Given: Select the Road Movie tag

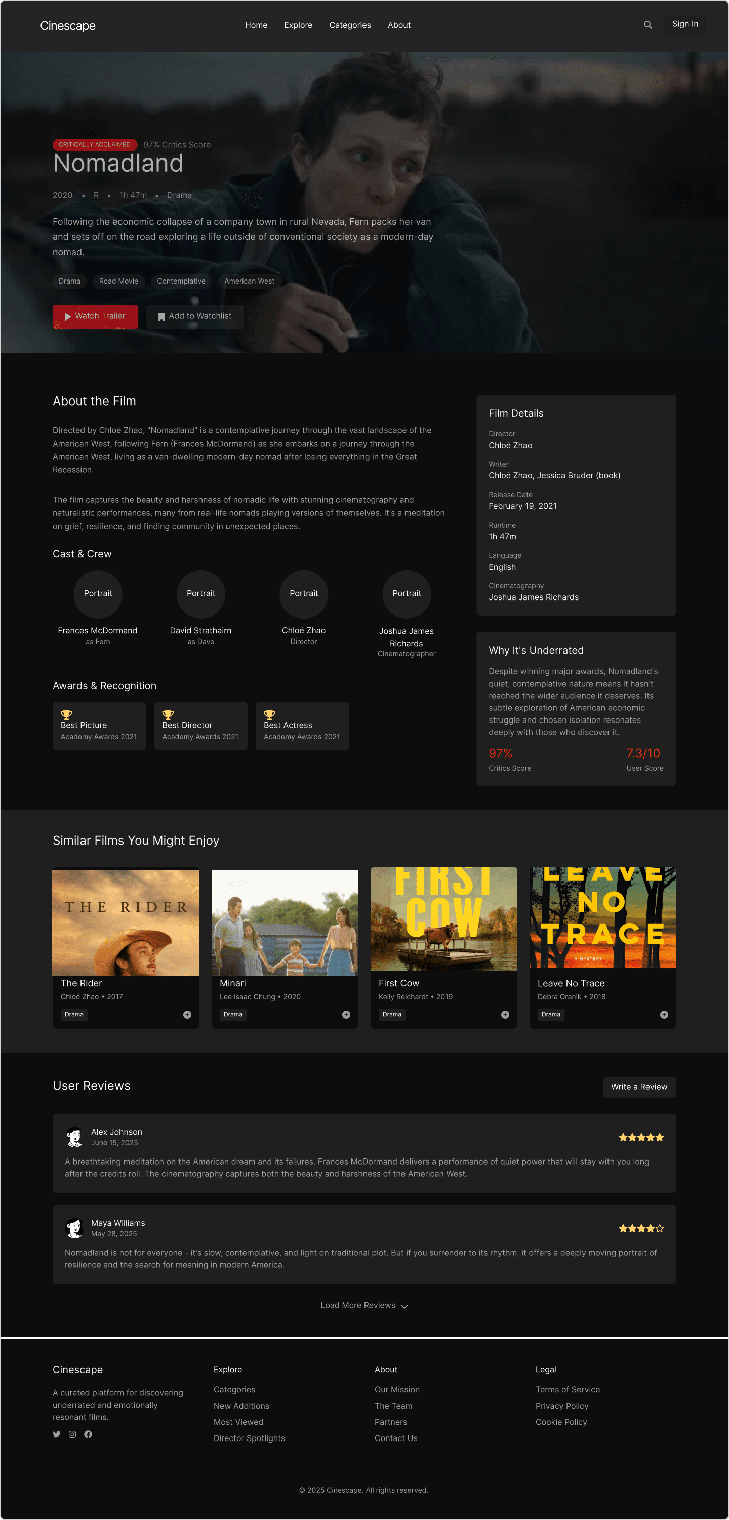Looking at the screenshot, I should point(118,281).
